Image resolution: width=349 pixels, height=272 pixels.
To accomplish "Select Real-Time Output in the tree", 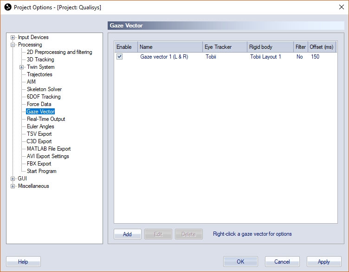I will coord(46,119).
